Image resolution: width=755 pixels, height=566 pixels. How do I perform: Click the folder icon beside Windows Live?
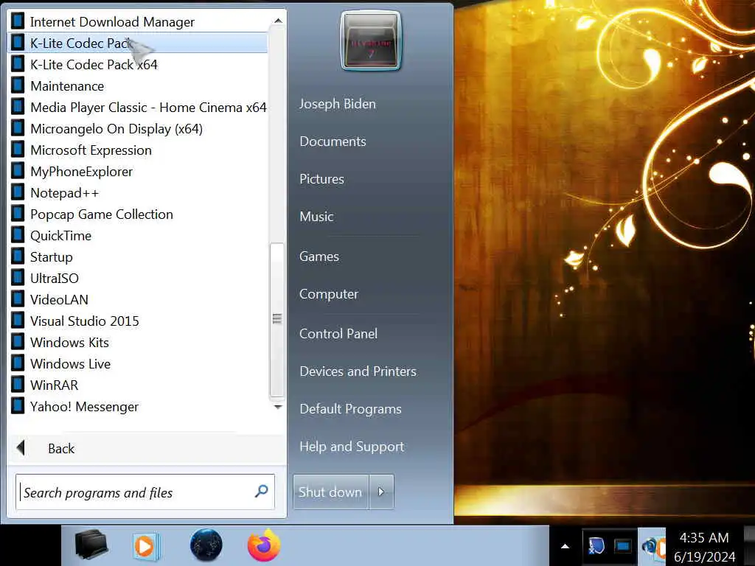point(18,363)
